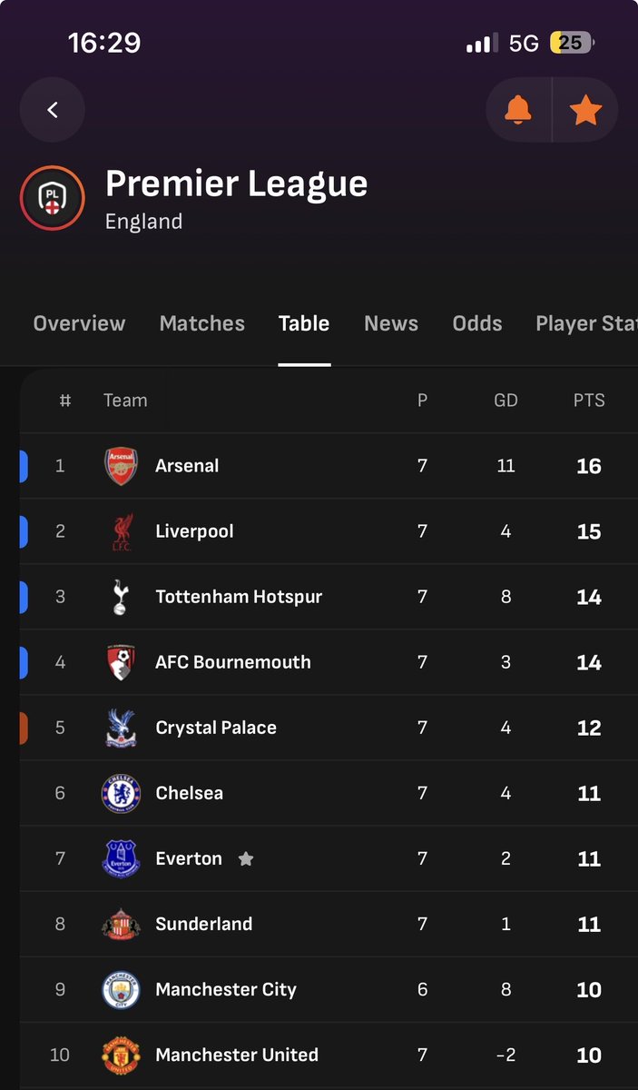Open the Crystal Palace crest icon

[x=121, y=728]
